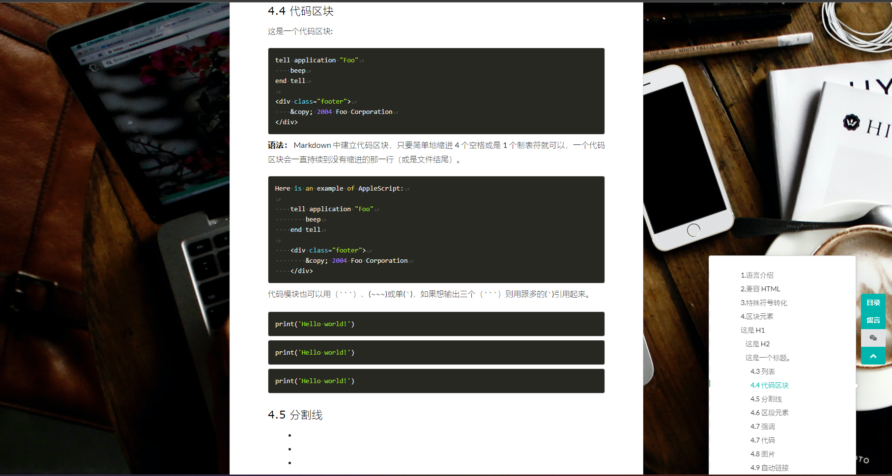The height and width of the screenshot is (476, 892).
Task: Open the 留言 (comments) button
Action: [873, 320]
